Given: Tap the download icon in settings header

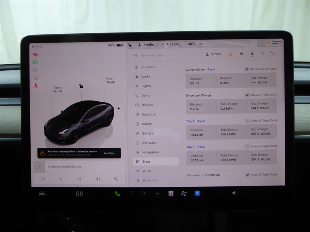Looking at the screenshot, I should [x=231, y=54].
